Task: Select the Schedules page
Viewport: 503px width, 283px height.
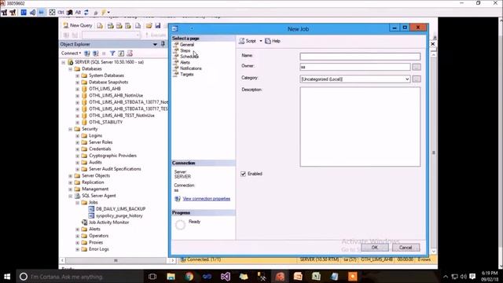Action: 189,57
